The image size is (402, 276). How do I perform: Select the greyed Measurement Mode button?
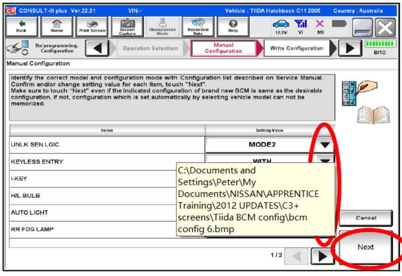[x=162, y=27]
